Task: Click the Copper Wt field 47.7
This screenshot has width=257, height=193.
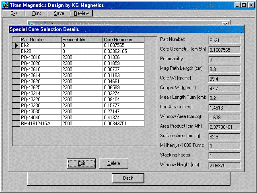Action: (224, 89)
